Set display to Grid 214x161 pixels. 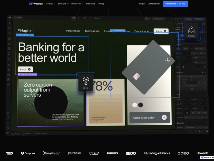(196, 49)
